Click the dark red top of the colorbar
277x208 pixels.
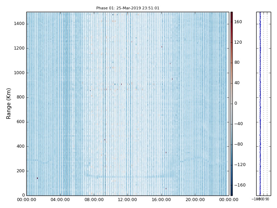click(232, 14)
